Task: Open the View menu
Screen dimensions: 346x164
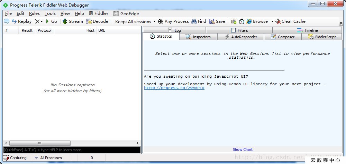Action: tap(65, 13)
